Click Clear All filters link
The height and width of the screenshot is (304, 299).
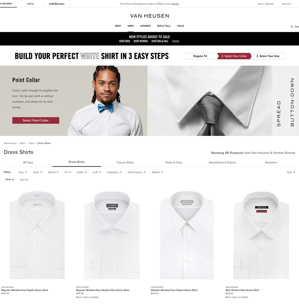coord(24,180)
